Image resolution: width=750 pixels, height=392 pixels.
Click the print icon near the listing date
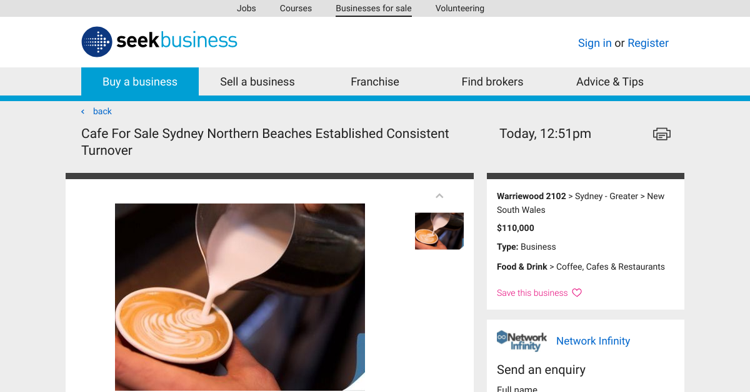(661, 134)
